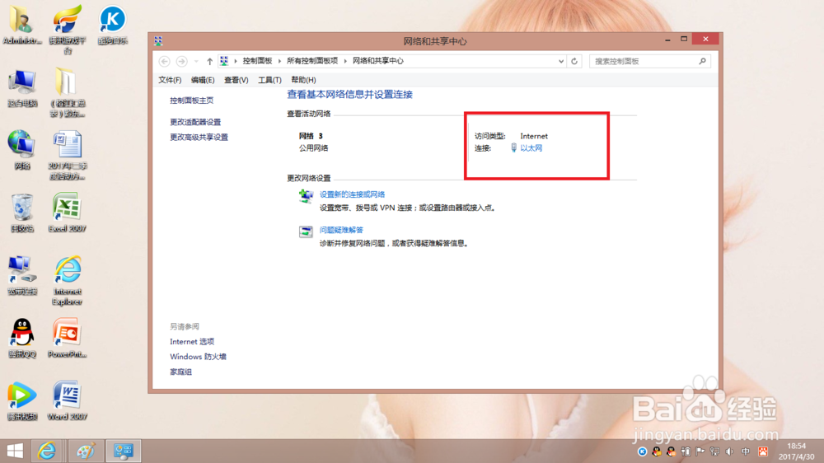Open the 查看(V) menu
Image resolution: width=824 pixels, height=463 pixels.
236,80
